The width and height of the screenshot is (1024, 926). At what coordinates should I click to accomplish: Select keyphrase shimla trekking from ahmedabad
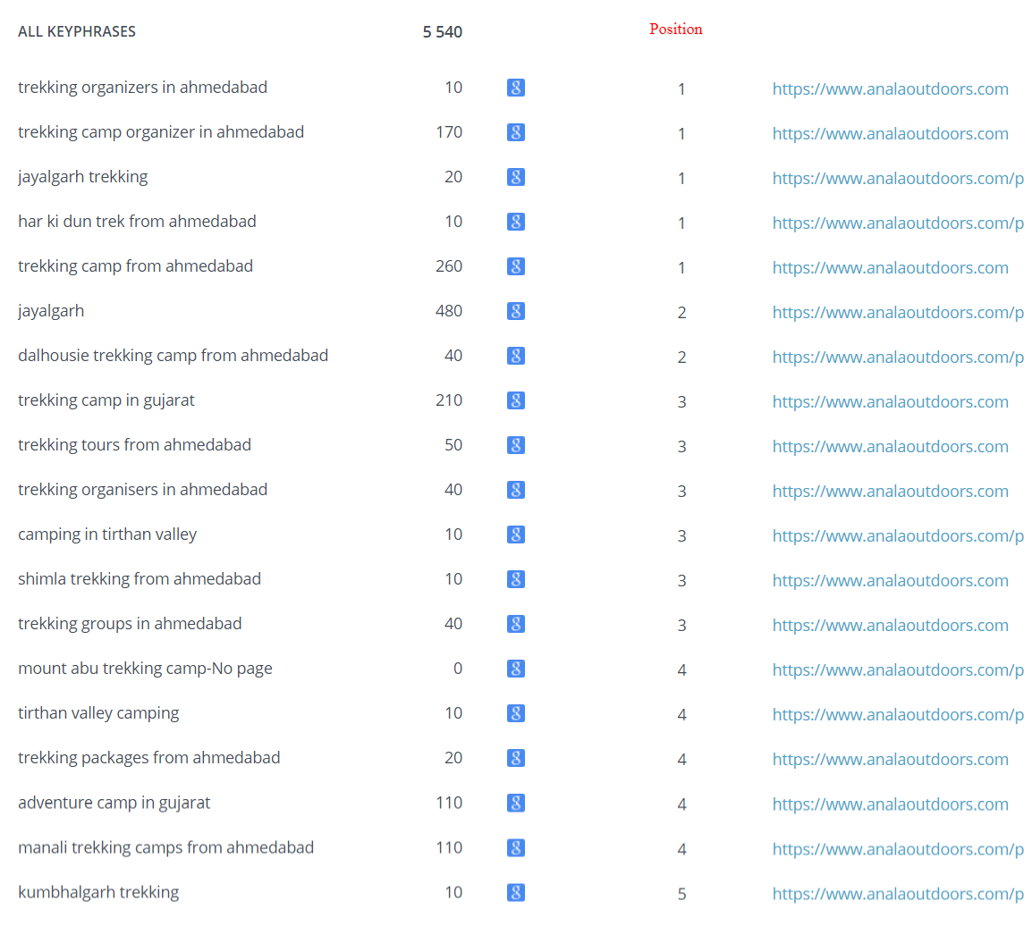click(140, 579)
